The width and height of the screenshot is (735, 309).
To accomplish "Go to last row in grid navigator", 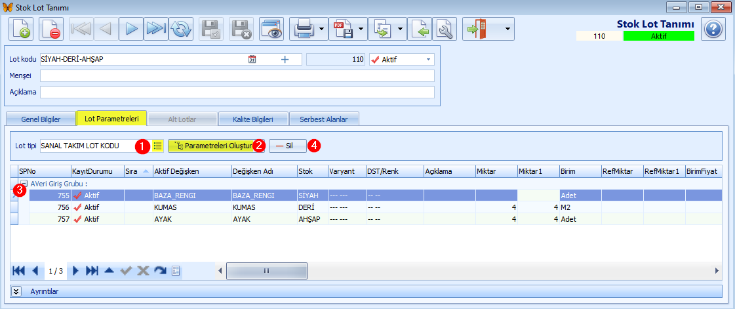I will coord(92,270).
